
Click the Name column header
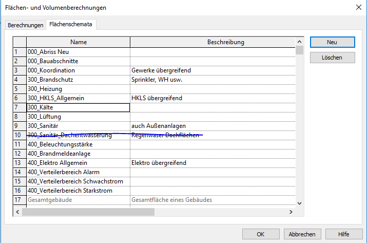point(78,42)
